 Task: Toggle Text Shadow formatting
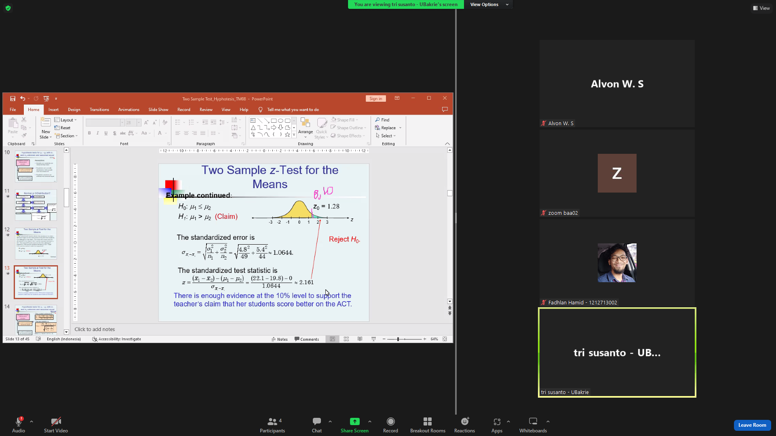114,133
